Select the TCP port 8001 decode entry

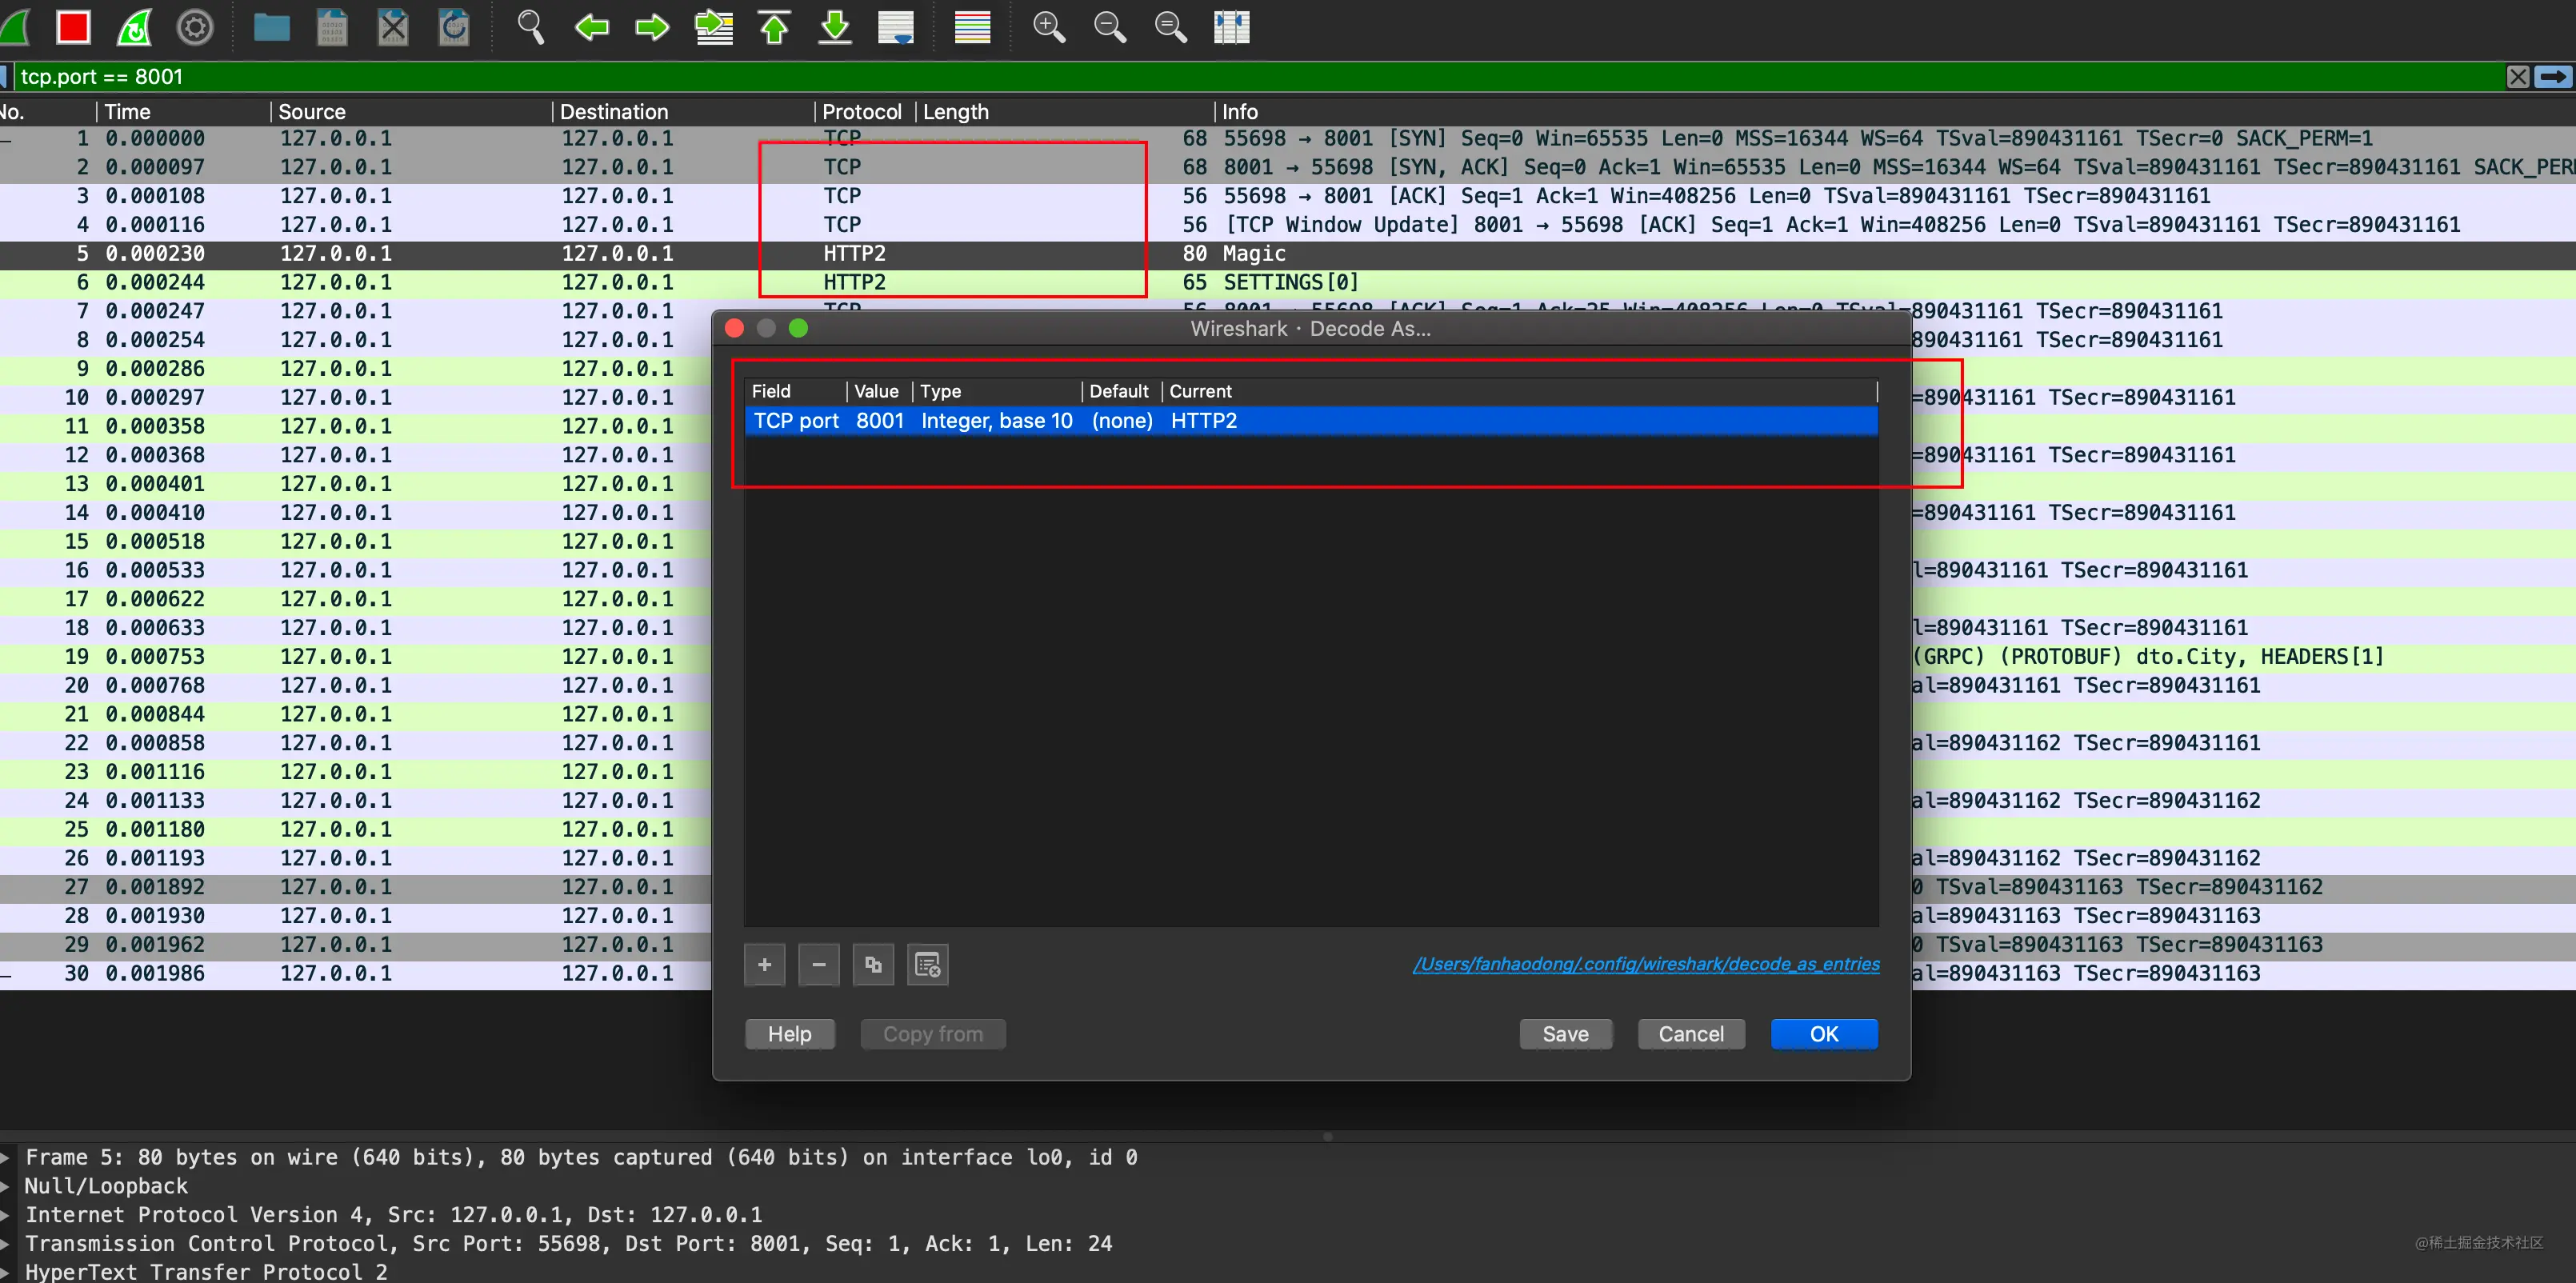click(1311, 421)
